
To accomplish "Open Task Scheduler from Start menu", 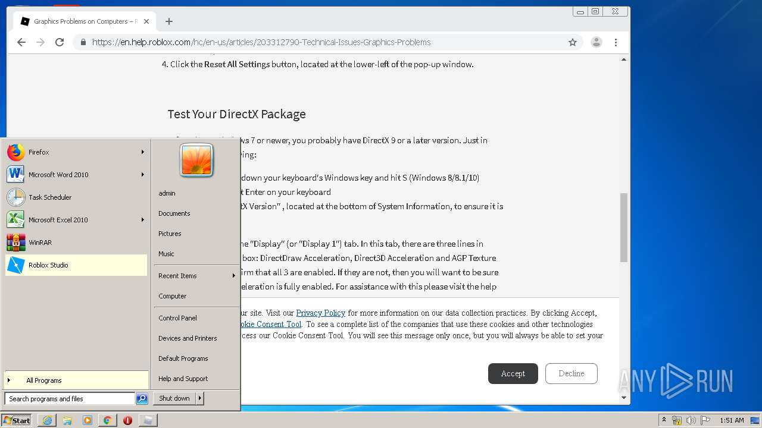I will 76,197.
